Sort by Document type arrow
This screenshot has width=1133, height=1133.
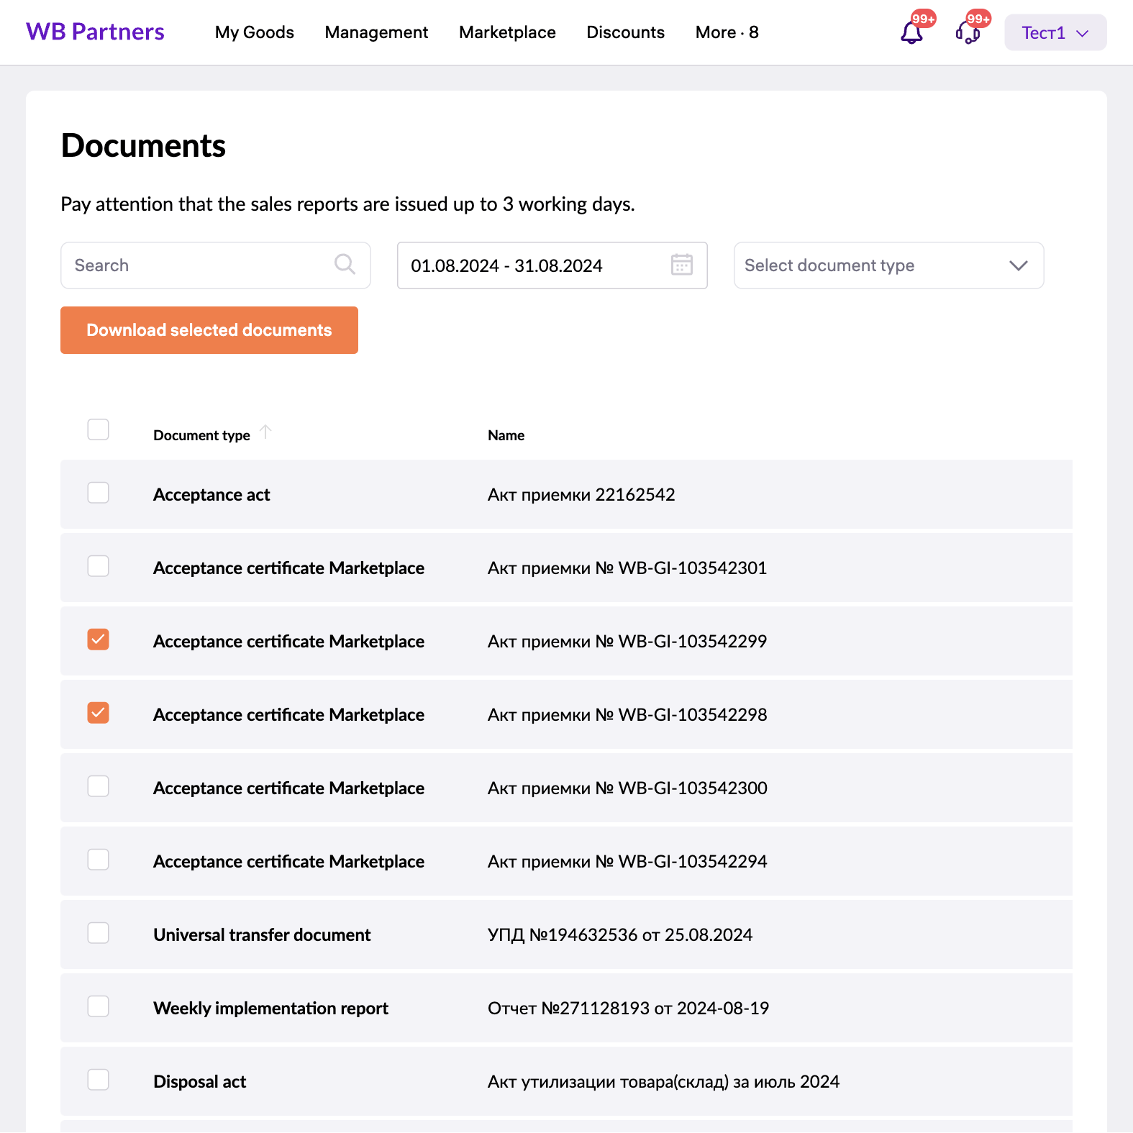click(265, 432)
